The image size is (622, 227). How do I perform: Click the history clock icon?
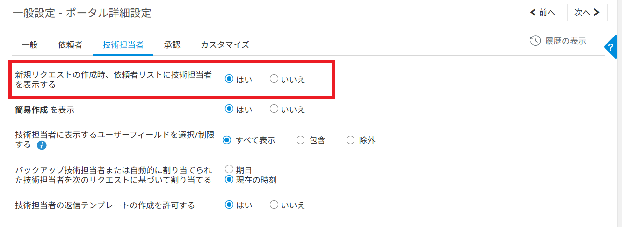coord(535,41)
